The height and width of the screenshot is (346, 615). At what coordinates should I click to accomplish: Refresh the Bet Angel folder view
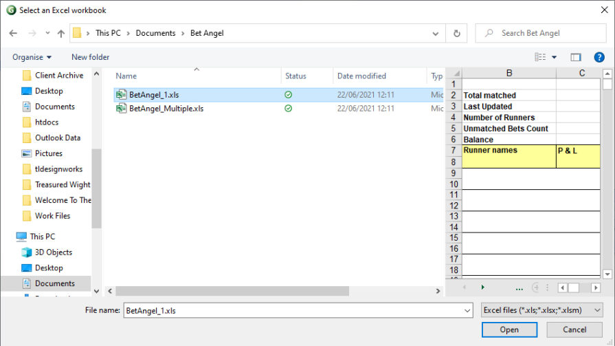457,34
